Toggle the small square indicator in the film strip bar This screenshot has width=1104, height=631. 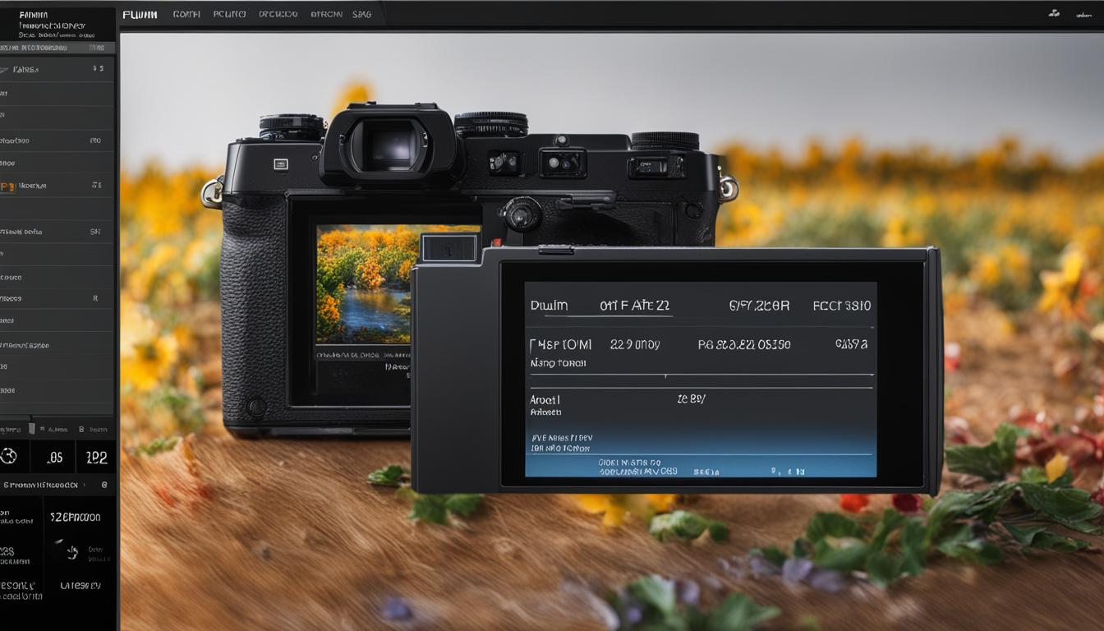[x=33, y=428]
